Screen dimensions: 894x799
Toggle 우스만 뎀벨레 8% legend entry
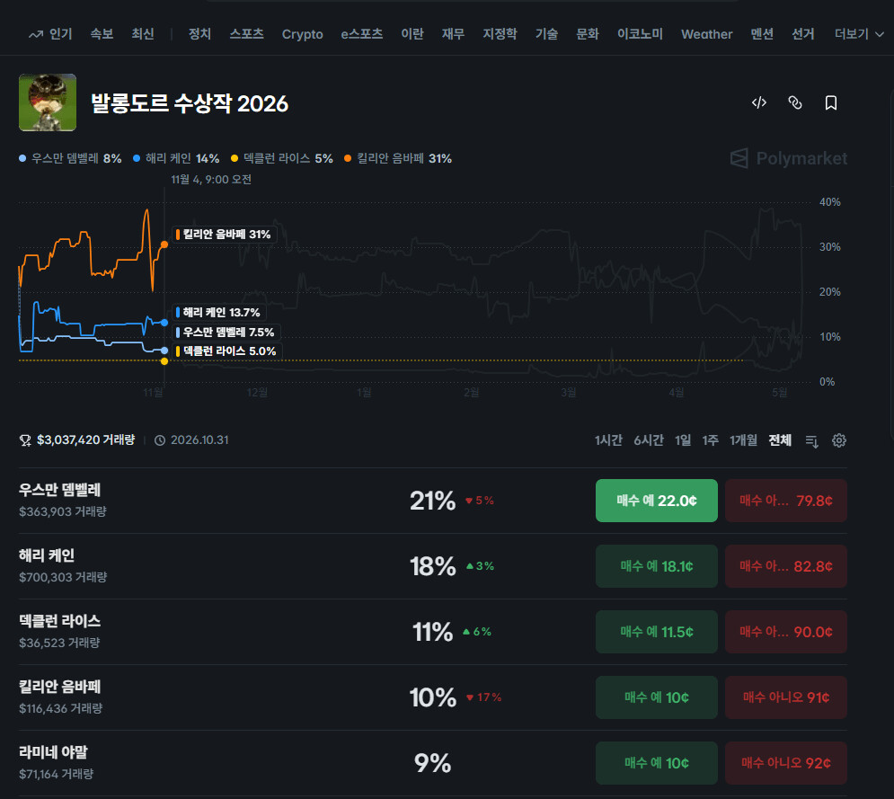pyautogui.click(x=70, y=158)
